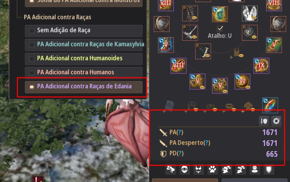Click the boots equipment slot
This screenshot has width=290, height=182.
190,13
